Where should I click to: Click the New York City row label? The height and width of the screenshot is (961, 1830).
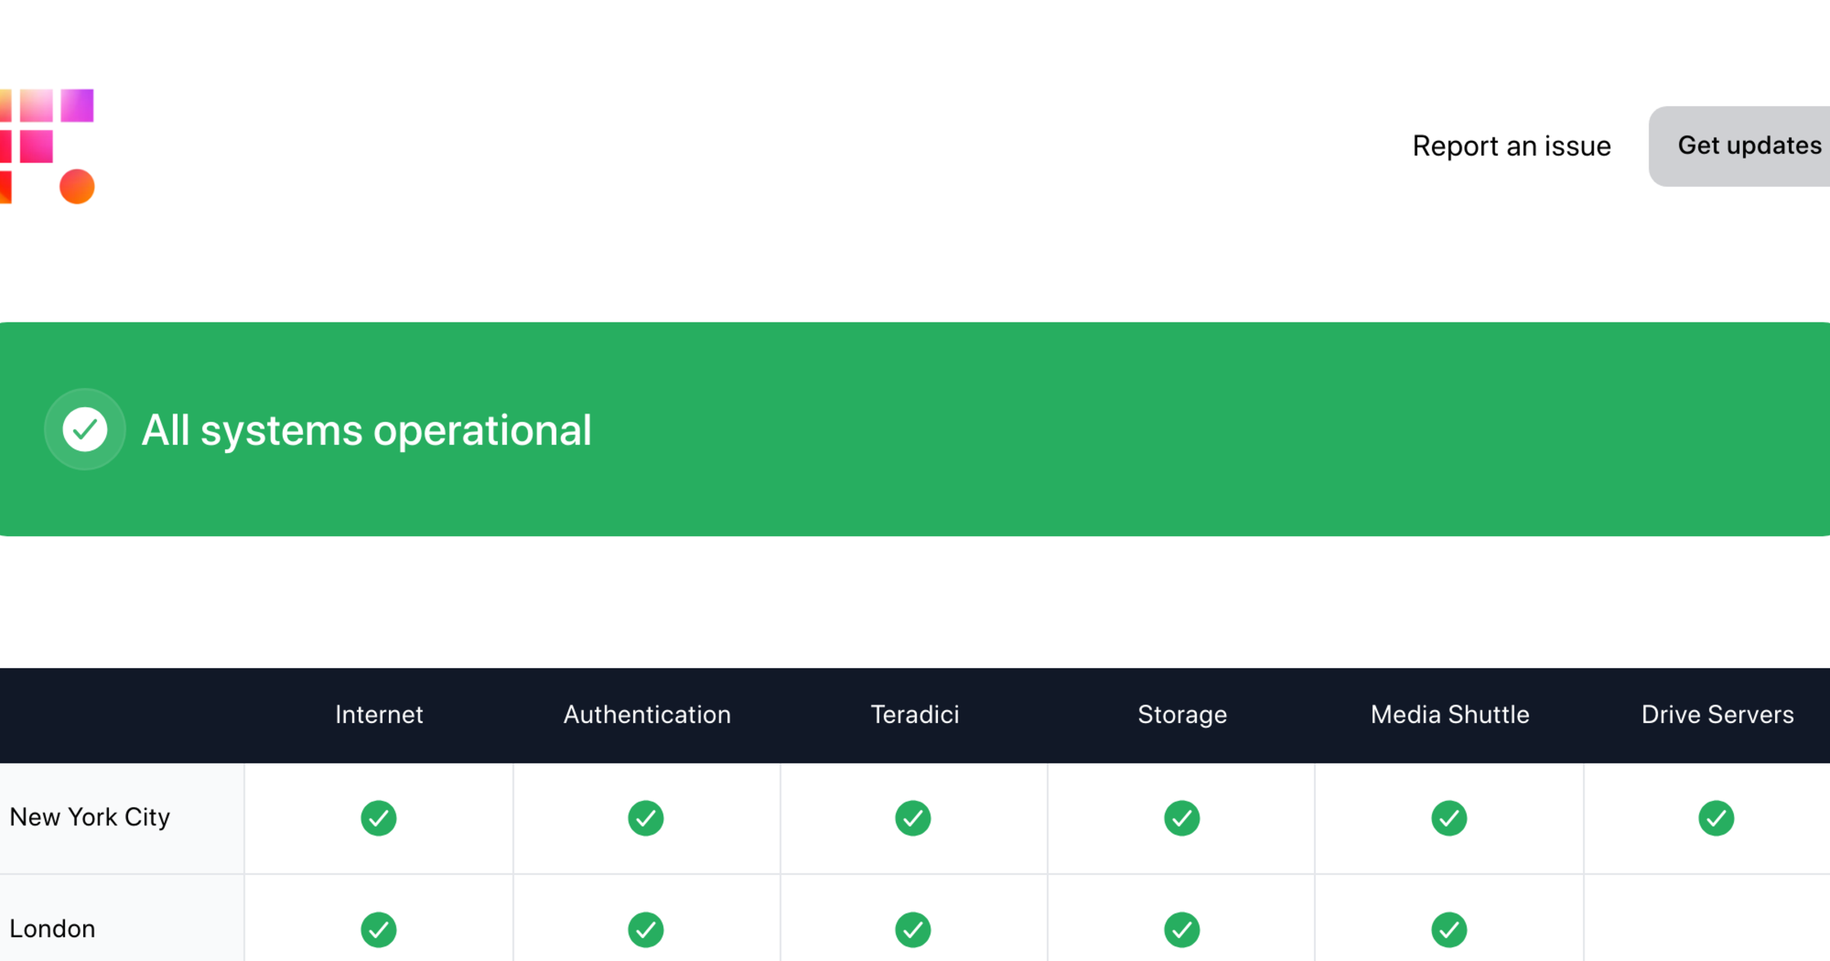(90, 818)
